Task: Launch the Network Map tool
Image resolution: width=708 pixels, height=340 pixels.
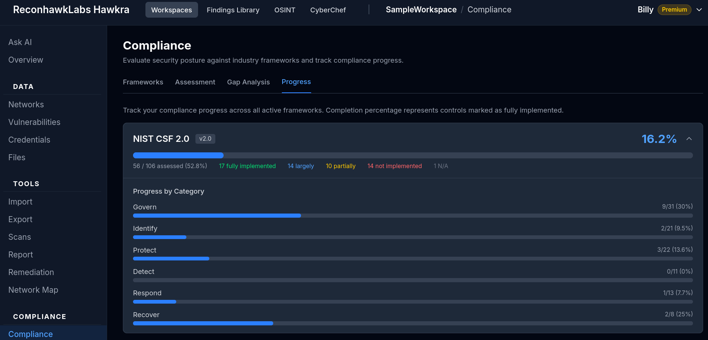Action: click(33, 290)
